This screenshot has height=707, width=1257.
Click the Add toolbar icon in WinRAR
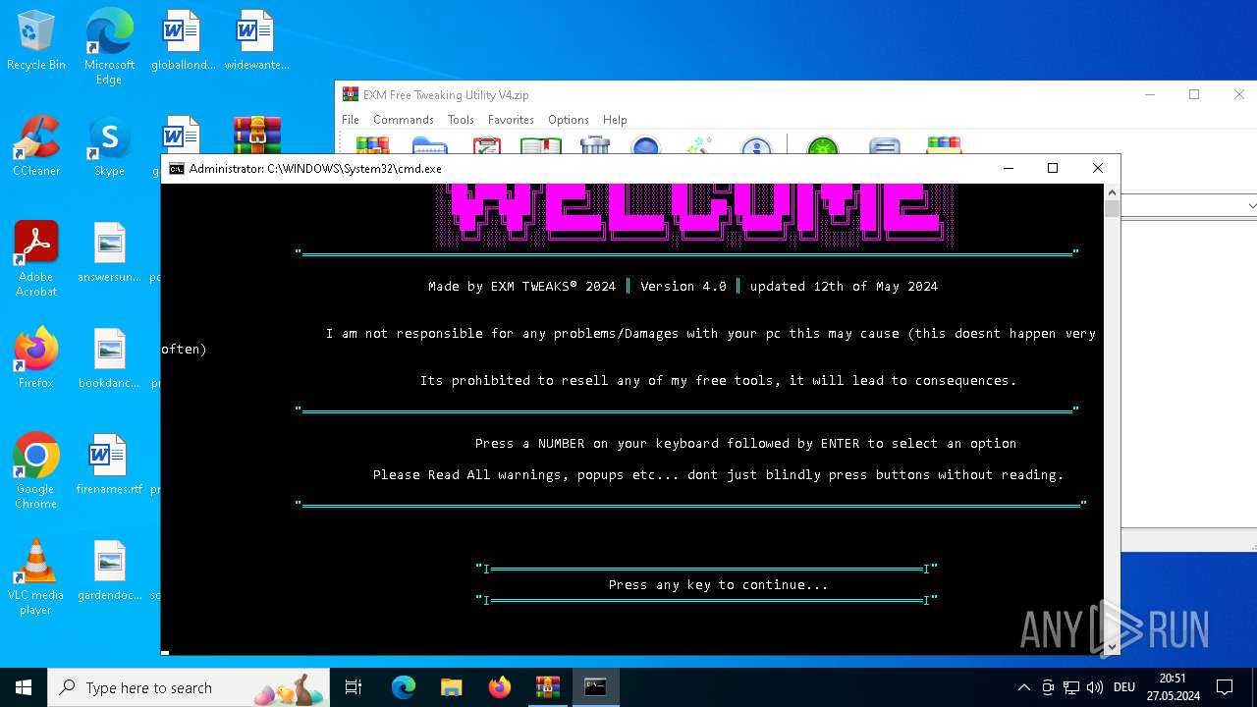tap(372, 145)
